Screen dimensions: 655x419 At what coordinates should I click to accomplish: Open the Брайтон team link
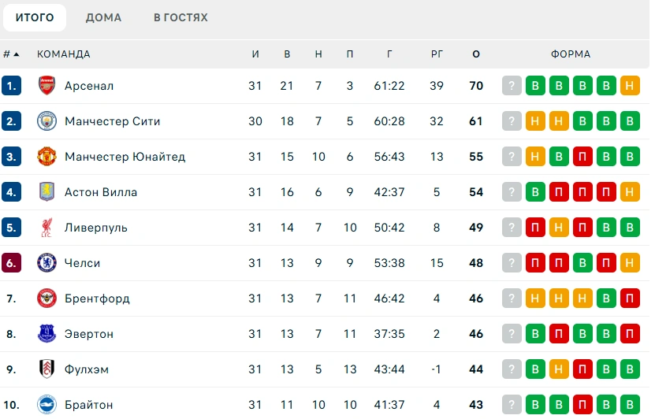click(x=88, y=405)
